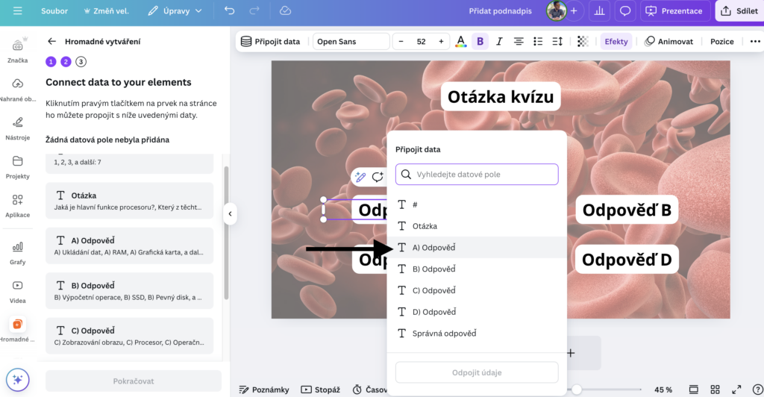The height and width of the screenshot is (397, 764).
Task: Start the Prezentace presentation
Action: pos(674,10)
